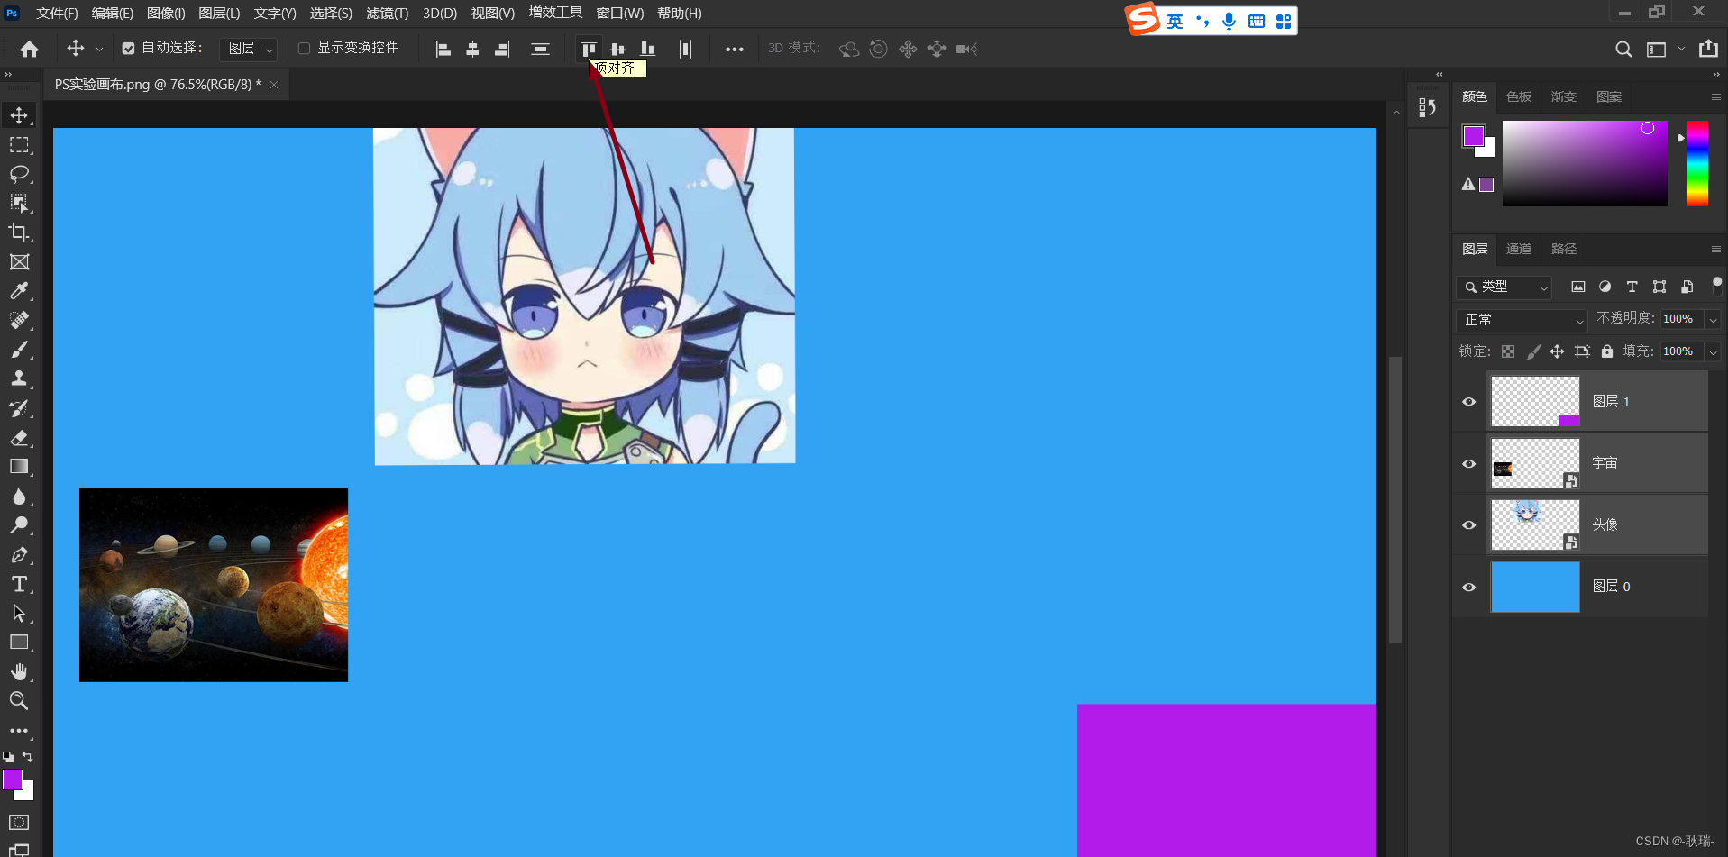This screenshot has height=857, width=1728.
Task: Switch to the 色板 tab
Action: [1519, 96]
